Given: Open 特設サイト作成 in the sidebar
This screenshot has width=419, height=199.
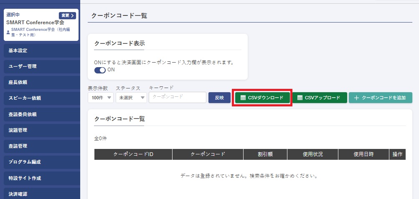Looking at the screenshot, I should pos(40,178).
